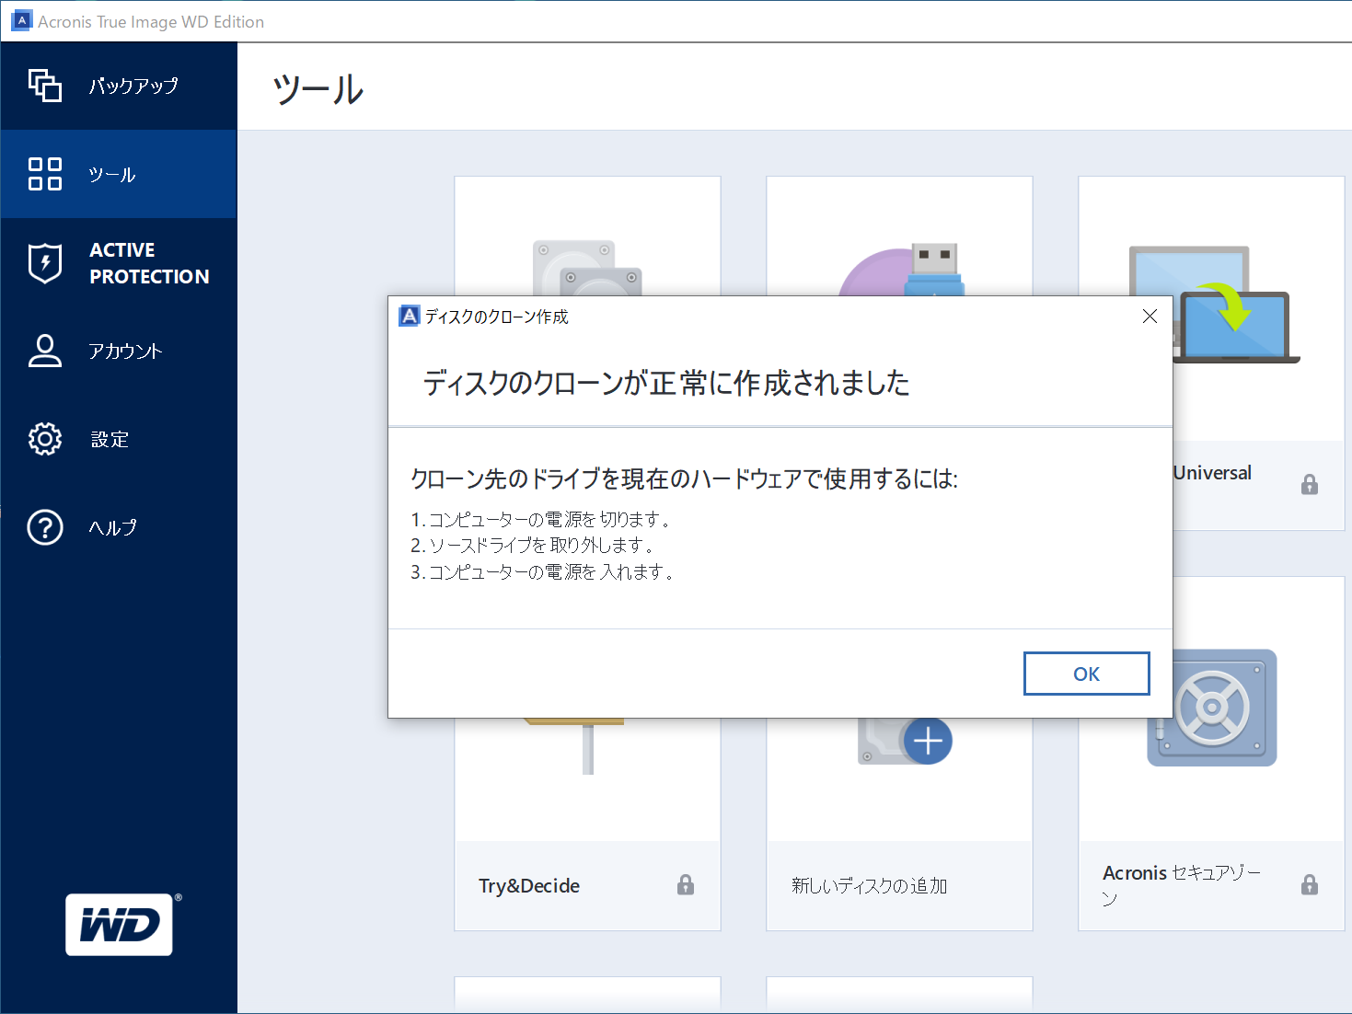Click the ツール grid icon in sidebar
Image resolution: width=1352 pixels, height=1014 pixels.
(44, 174)
